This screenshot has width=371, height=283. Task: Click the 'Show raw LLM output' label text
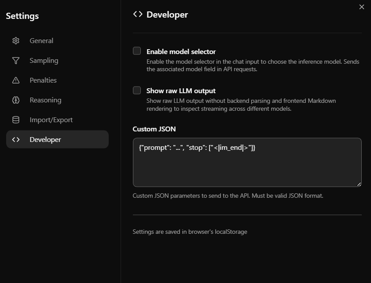[181, 91]
